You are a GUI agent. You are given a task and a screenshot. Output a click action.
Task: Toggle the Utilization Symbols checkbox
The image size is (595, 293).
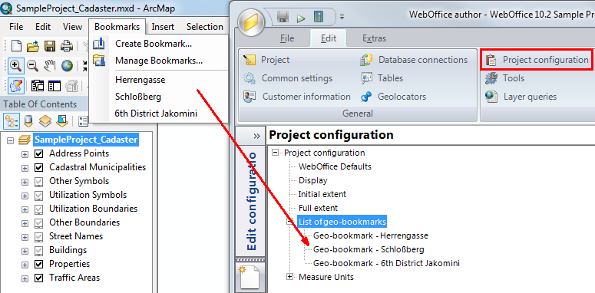38,196
